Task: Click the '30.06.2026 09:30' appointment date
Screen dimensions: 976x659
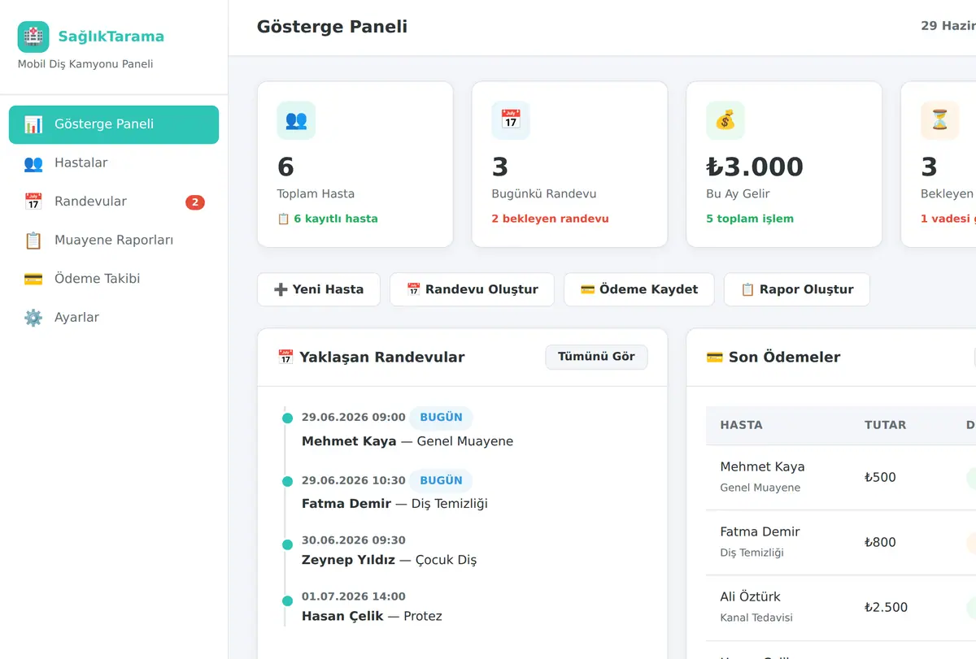Action: (x=353, y=540)
